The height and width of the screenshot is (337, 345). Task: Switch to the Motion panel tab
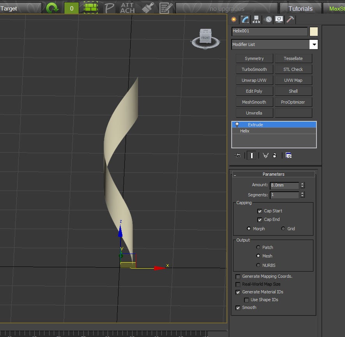pyautogui.click(x=268, y=19)
